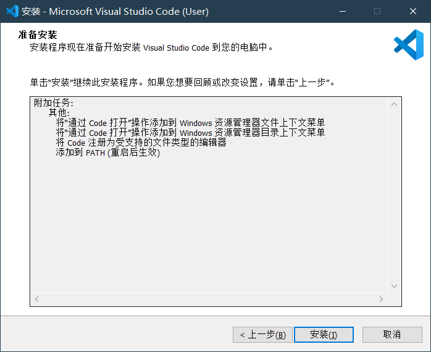Viewport: 431px width, 352px height.
Task: Go back with 上一步(B) button
Action: [262, 335]
